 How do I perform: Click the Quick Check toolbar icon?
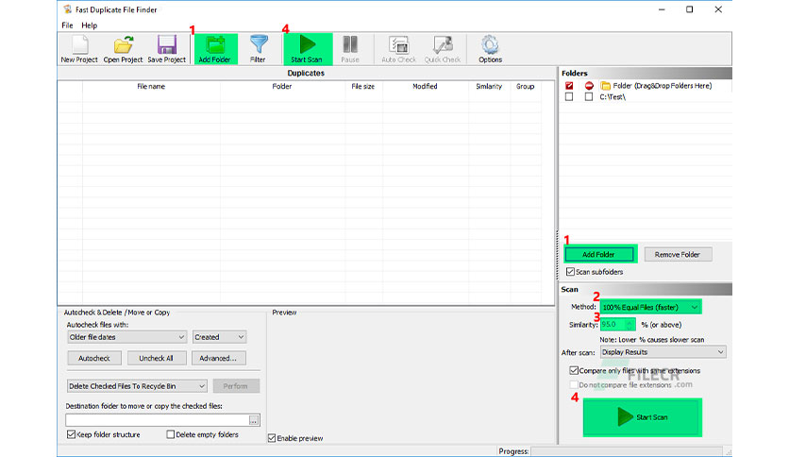pyautogui.click(x=443, y=49)
